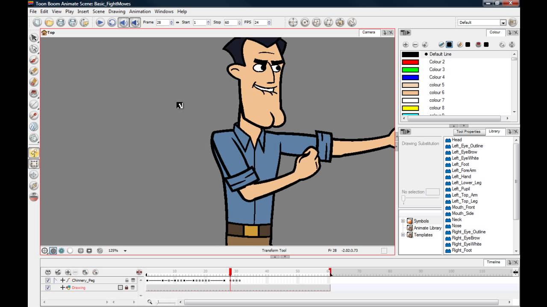Screen dimensions: 547x307
Task: Open the 125% zoom dropdown
Action: 125,251
